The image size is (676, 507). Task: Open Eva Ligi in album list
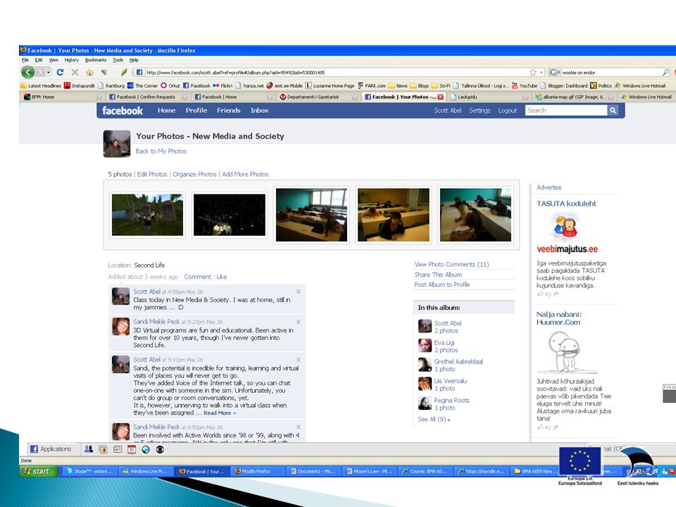(444, 342)
